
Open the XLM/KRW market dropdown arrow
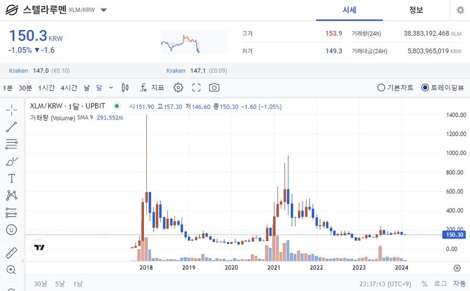click(x=104, y=10)
